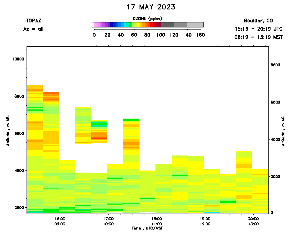
Task: Click the 11:00 MST time label
Action: pyautogui.click(x=157, y=224)
